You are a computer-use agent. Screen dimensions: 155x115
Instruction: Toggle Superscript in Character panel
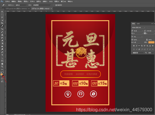tap(145, 46)
